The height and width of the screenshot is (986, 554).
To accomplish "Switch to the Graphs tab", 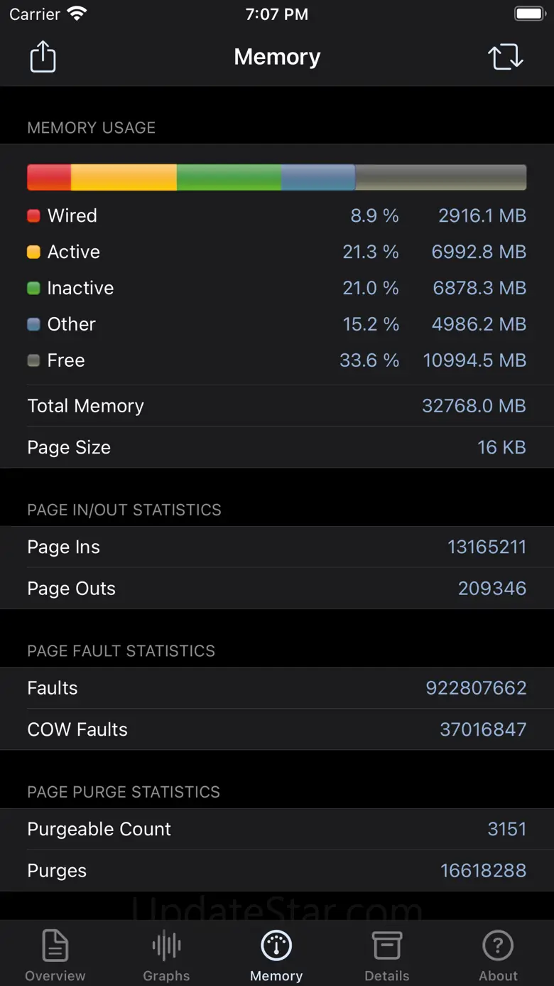I will pos(166,955).
